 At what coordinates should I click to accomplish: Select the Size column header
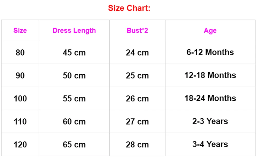coord(20,31)
